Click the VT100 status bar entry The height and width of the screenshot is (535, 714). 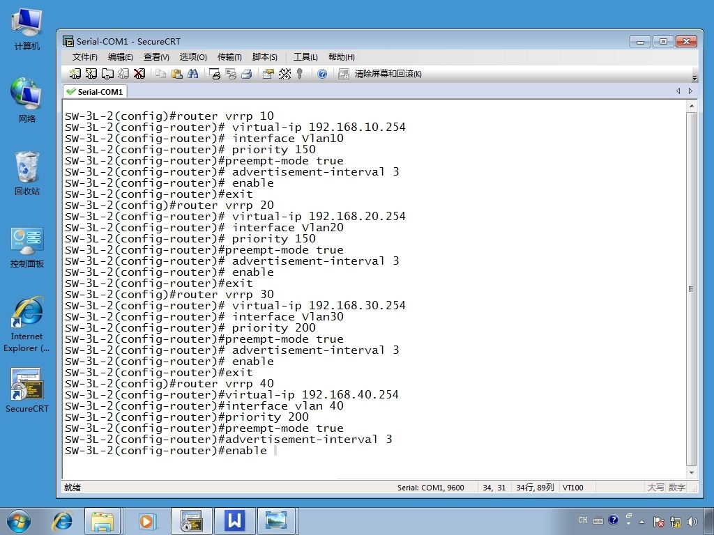573,488
